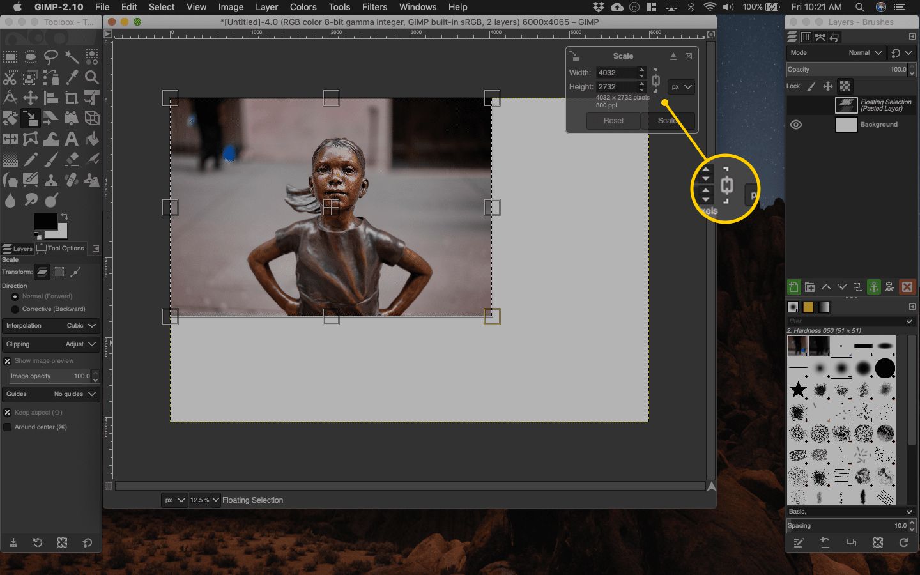This screenshot has height=575, width=920.
Task: Open status bar px unit dropdown
Action: tap(174, 500)
